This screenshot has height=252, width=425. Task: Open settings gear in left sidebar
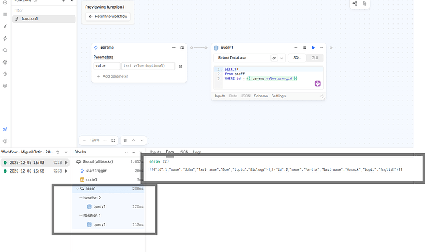point(5,86)
